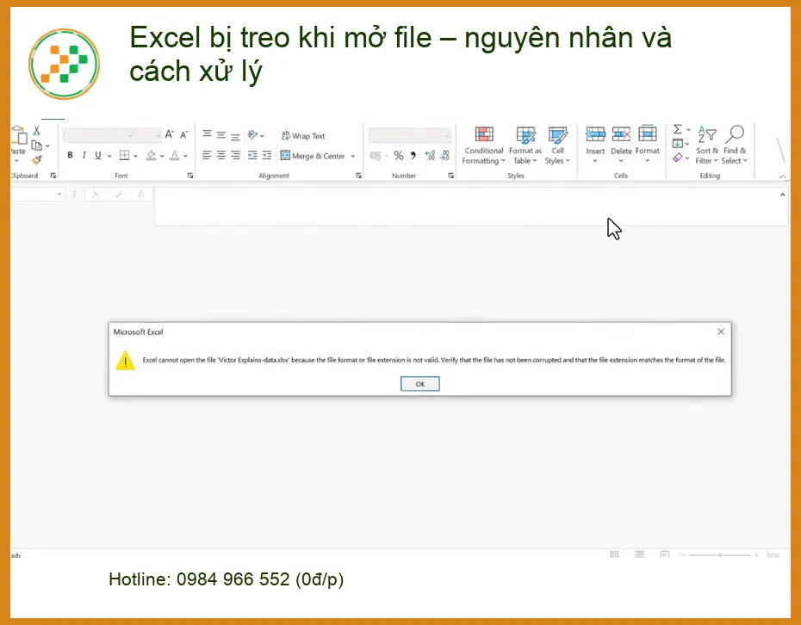This screenshot has width=801, height=625.
Task: Click Insert cells button
Action: point(595,145)
